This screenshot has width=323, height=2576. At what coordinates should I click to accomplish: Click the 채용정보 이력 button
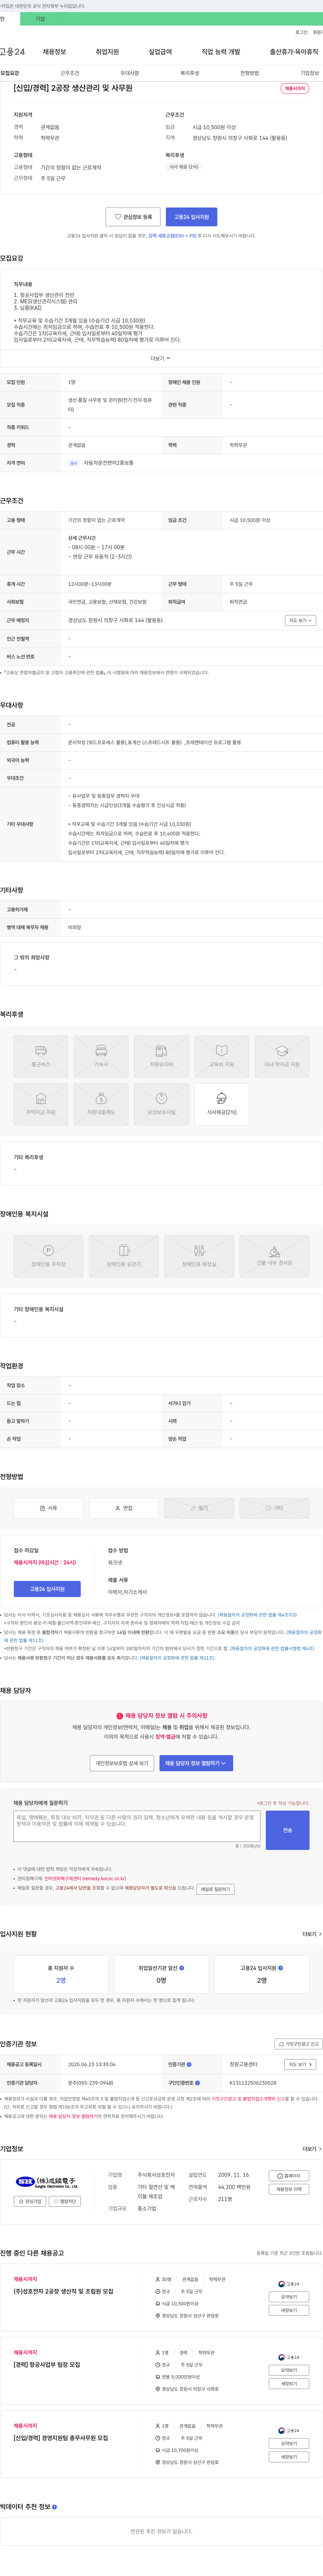[x=289, y=2189]
